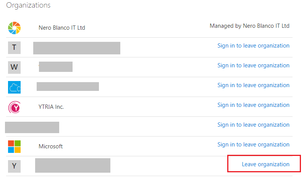304x178 pixels.
Task: Click the Nero Blanco IT Ltd colorful logo
Action: point(15,28)
